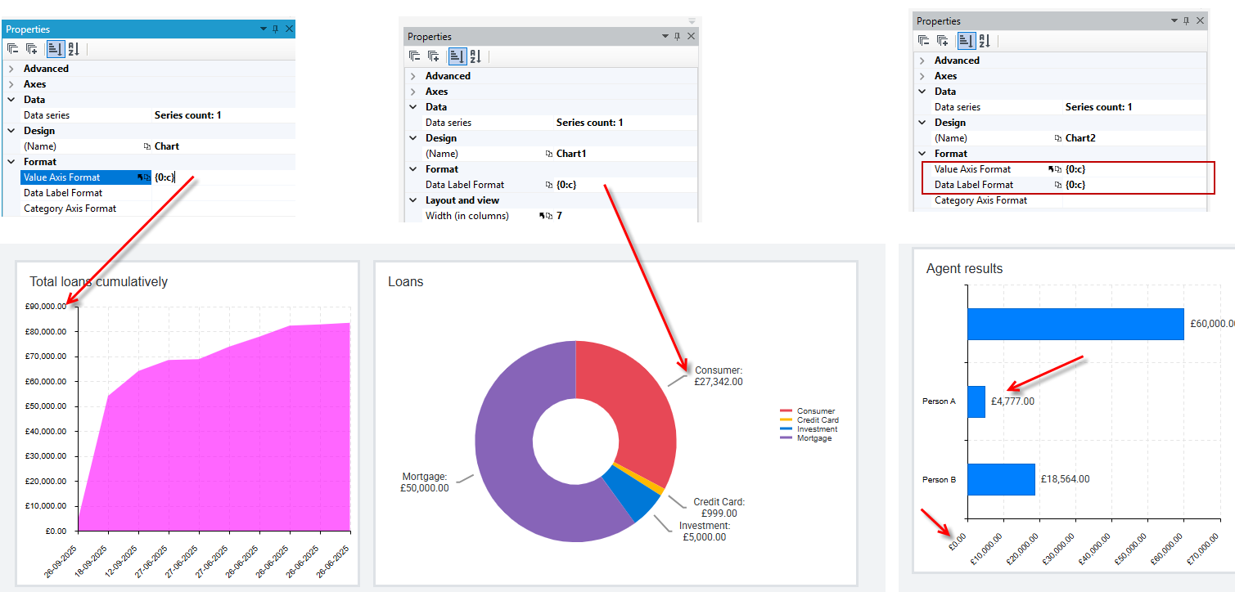Image resolution: width=1235 pixels, height=592 pixels.
Task: Pin the left blue-titled Properties panel
Action: coord(275,29)
